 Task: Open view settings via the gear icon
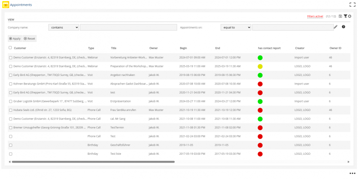pos(350,16)
